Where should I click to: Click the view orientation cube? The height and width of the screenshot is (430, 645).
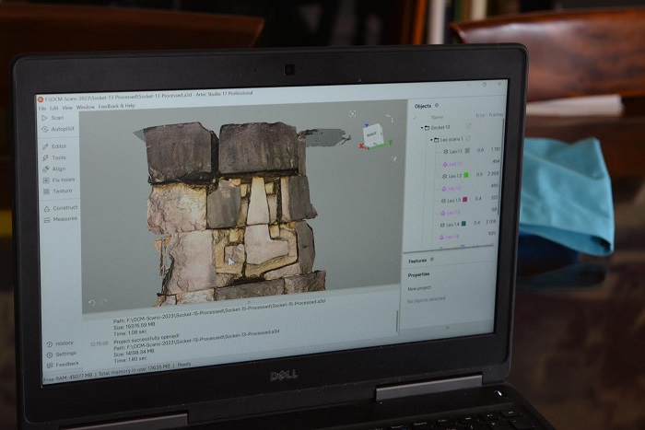(370, 134)
